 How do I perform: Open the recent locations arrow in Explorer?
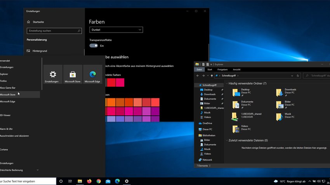208,76
